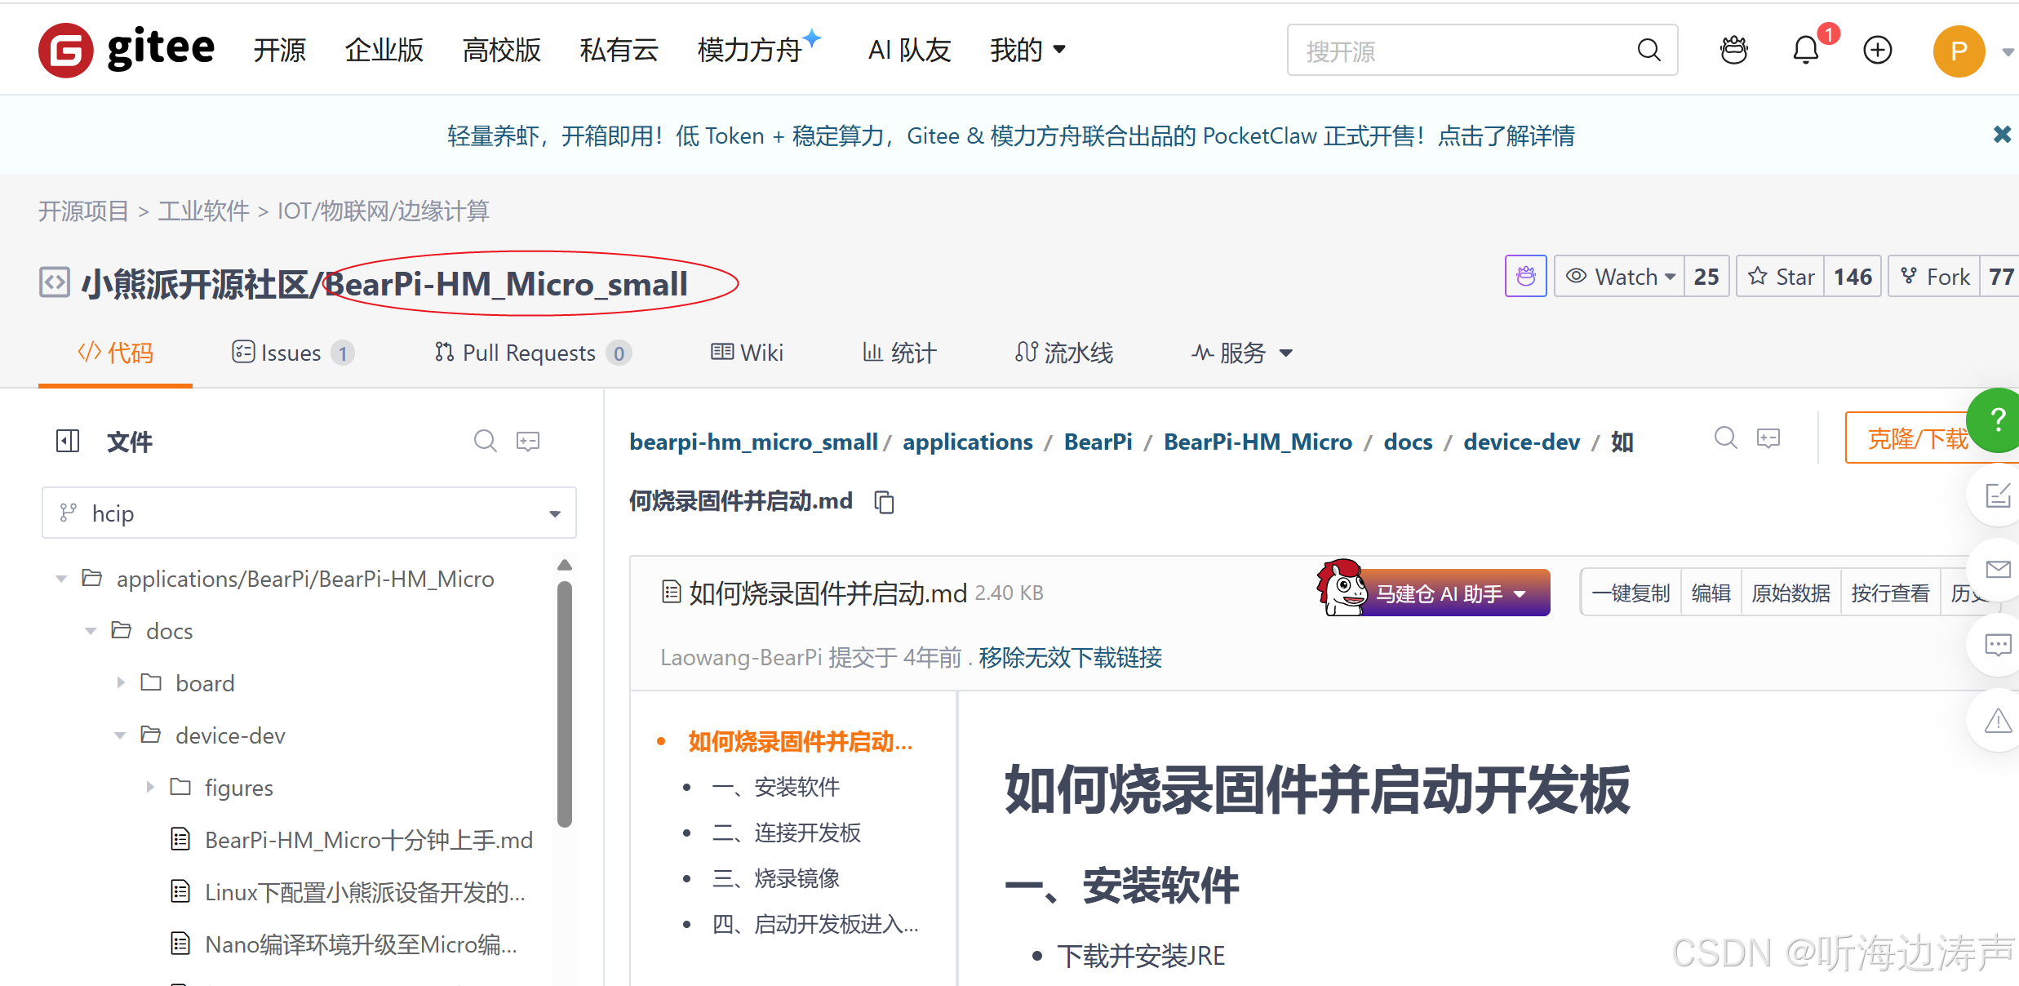This screenshot has width=2019, height=986.
Task: Click the file tree scrollbar up arrow
Action: 564,565
